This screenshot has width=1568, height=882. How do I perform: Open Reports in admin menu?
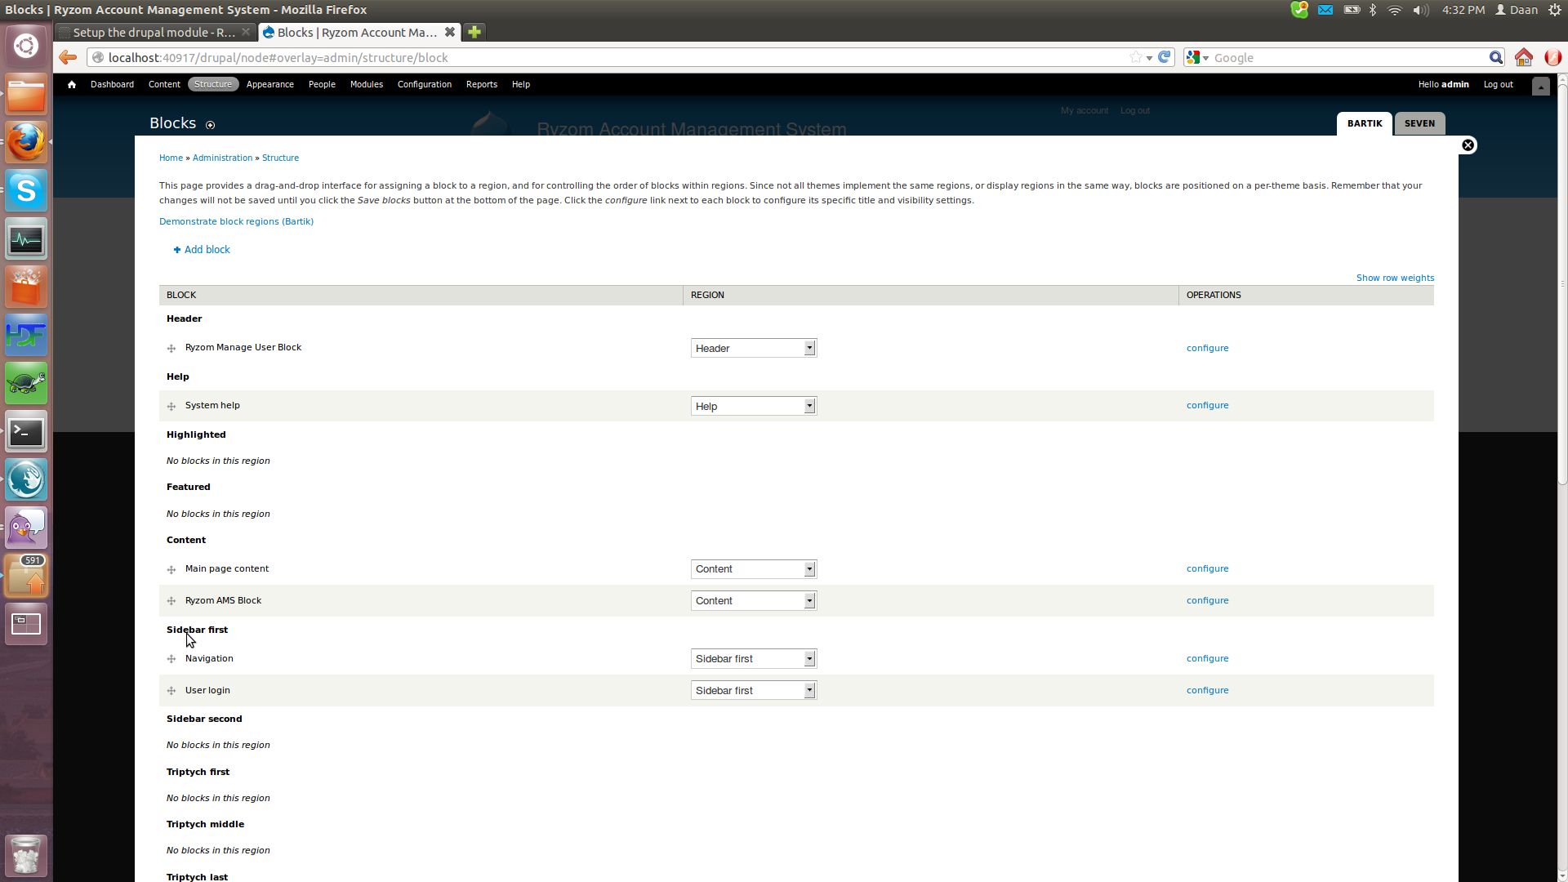[x=482, y=84]
